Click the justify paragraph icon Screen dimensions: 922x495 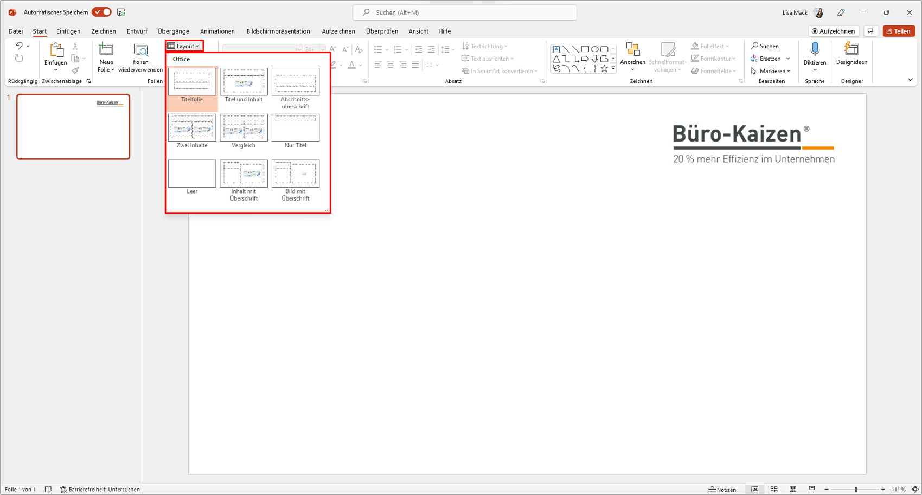tap(415, 65)
